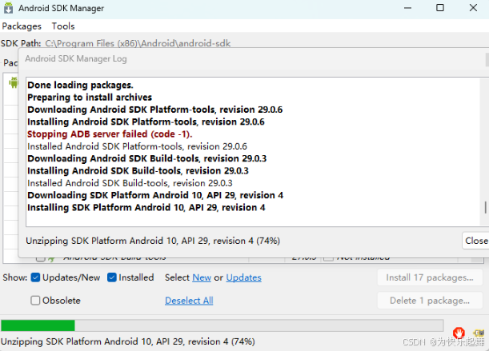Select 'Installing Android SDK Platform-tools, revision 29.0.6' line

146,122
